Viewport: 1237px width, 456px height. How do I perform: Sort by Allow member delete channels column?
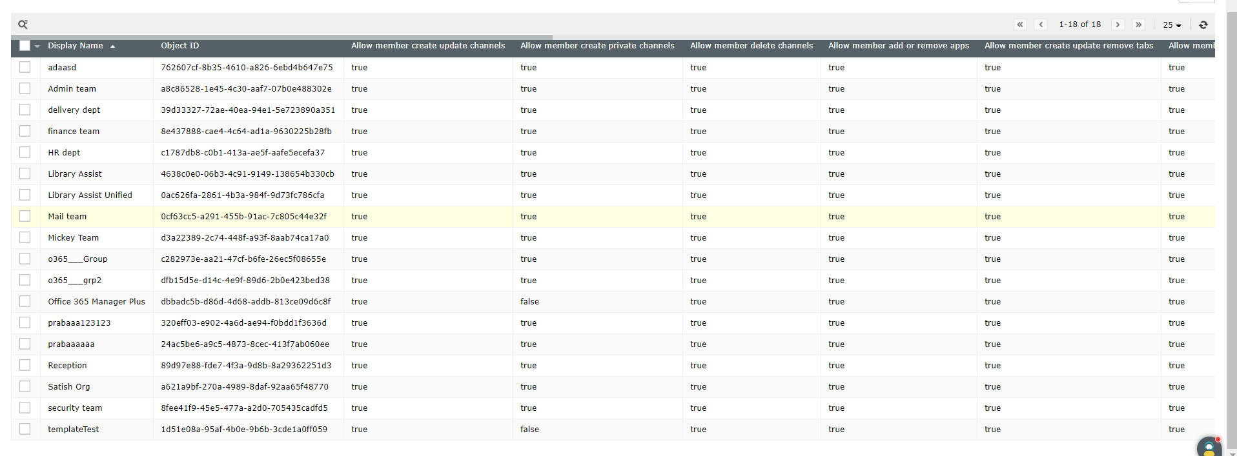[751, 46]
